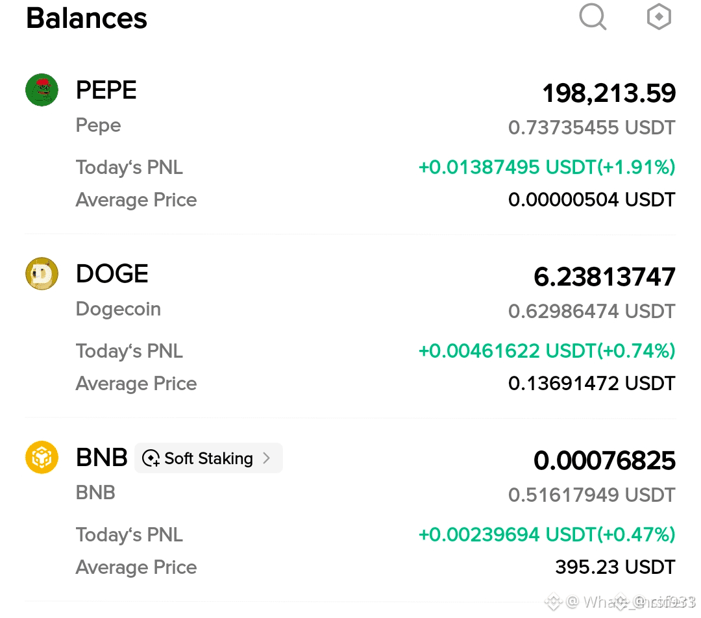This screenshot has width=701, height=618.
Task: Tap BNB average price 395.23 USDT
Action: [x=615, y=567]
